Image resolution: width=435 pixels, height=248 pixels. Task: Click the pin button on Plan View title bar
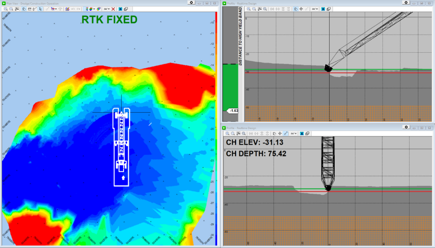click(x=192, y=3)
